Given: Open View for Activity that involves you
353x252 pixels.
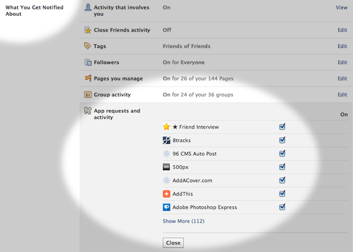Looking at the screenshot, I should pos(341,8).
